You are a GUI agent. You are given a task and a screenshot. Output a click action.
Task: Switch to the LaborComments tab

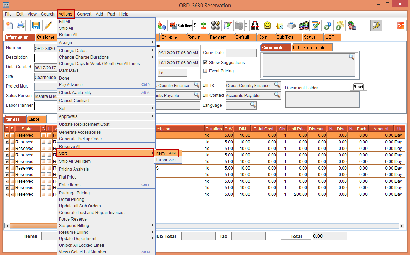tap(309, 48)
